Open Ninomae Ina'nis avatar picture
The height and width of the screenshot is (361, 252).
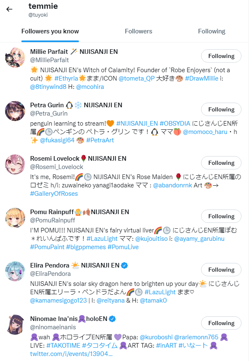15,325
